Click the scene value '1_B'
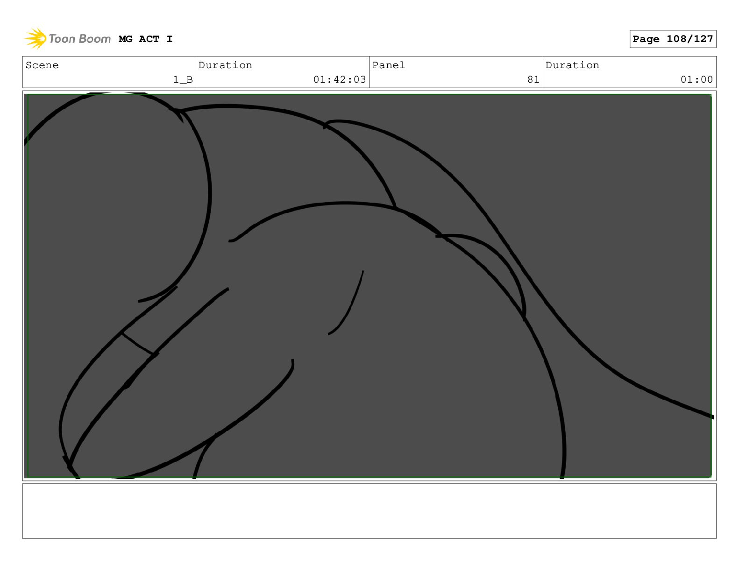The height and width of the screenshot is (572, 739). (183, 80)
